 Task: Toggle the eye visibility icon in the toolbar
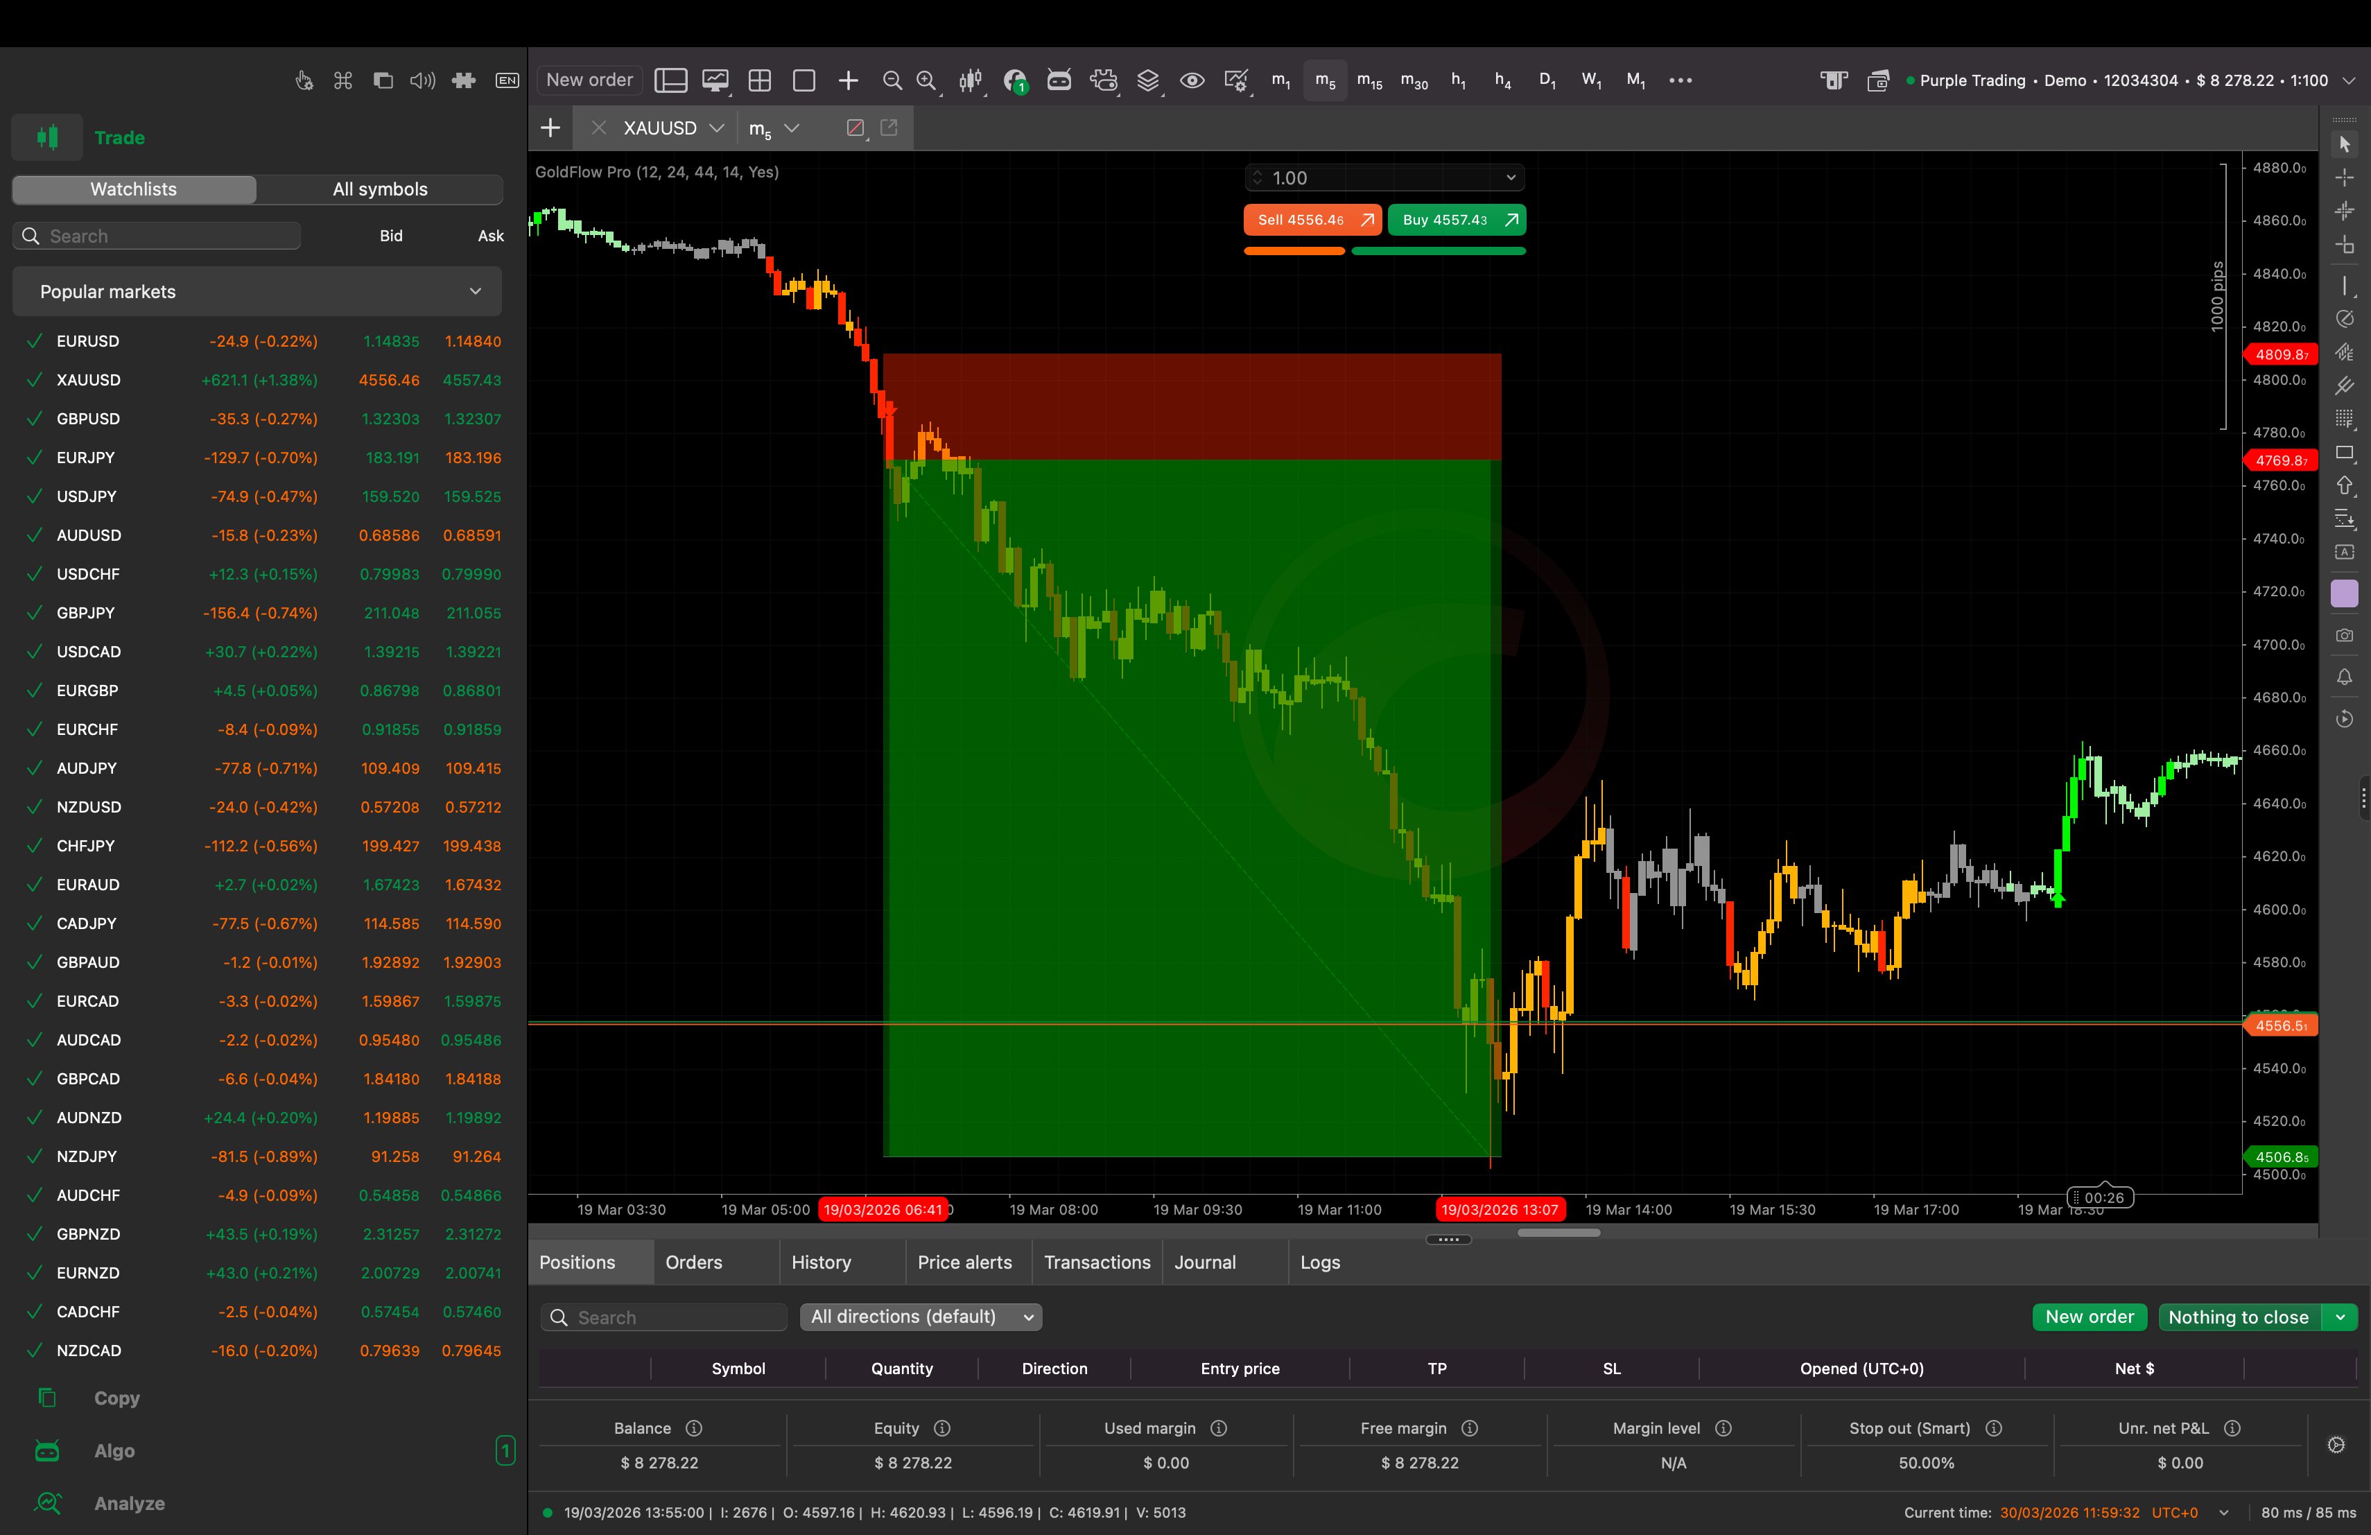(x=1192, y=80)
